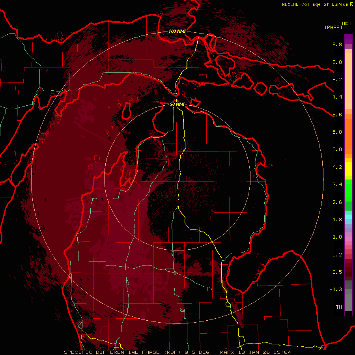This screenshot has width=355, height=355.
Task: Click the yellow segment of the color bar
Action: (348, 169)
